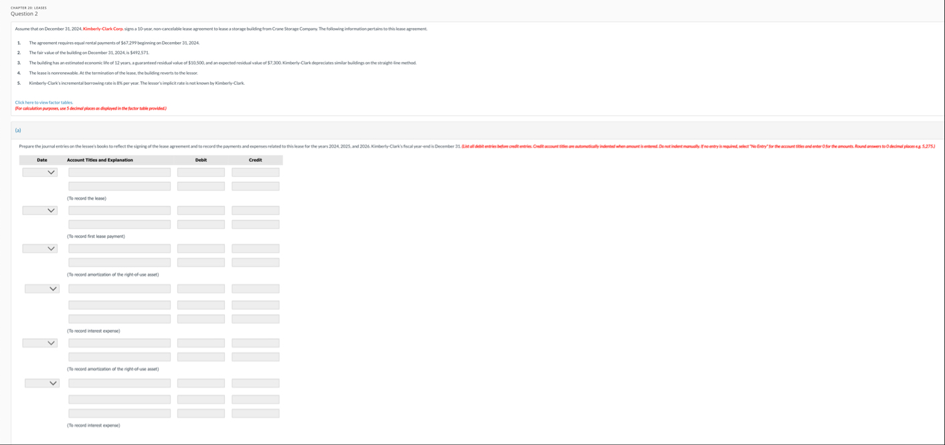Click the 'Date' column header
This screenshot has height=445, width=945.
[41, 160]
